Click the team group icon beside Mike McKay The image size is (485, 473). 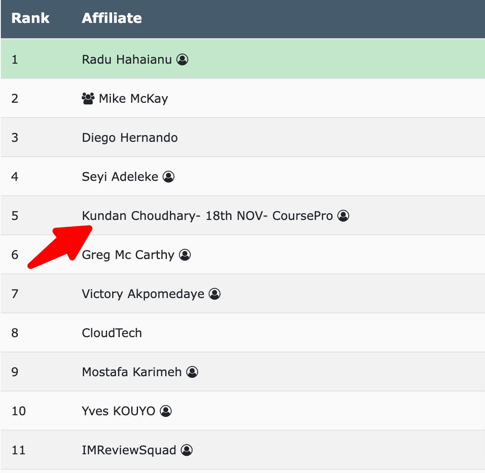(88, 99)
